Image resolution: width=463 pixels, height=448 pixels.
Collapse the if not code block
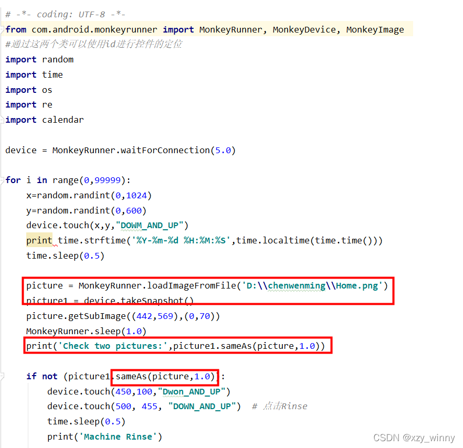tap(3, 376)
